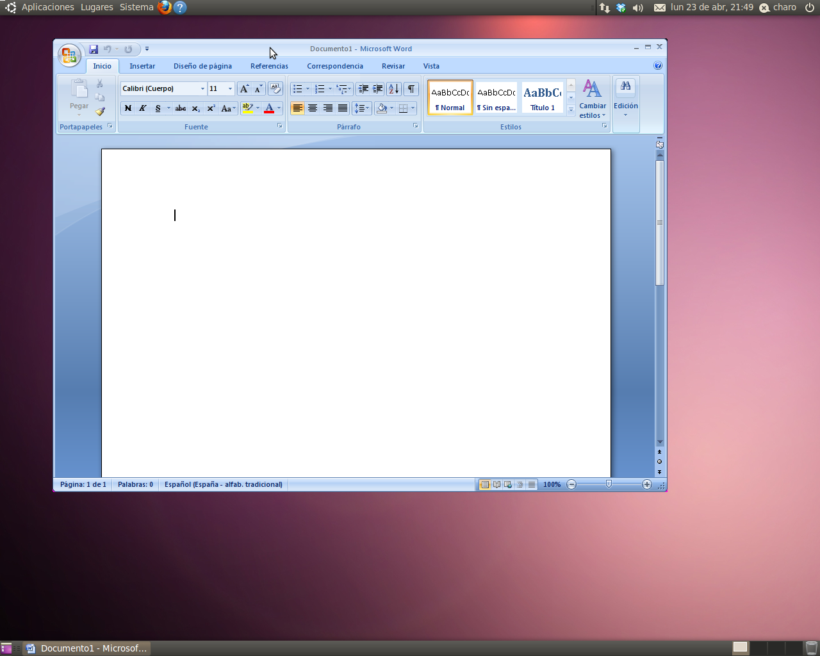Open the volume control in system tray

point(638,8)
